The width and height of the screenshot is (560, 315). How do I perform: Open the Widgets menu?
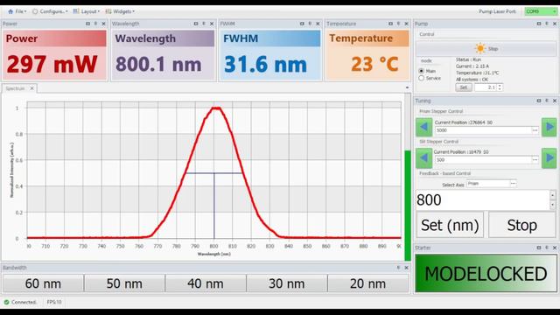120,11
